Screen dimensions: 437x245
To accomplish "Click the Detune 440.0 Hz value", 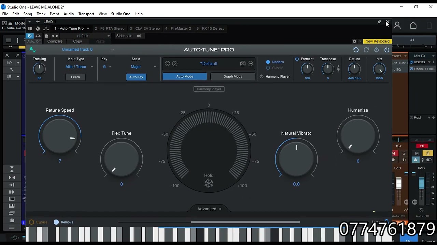I will coord(354,78).
